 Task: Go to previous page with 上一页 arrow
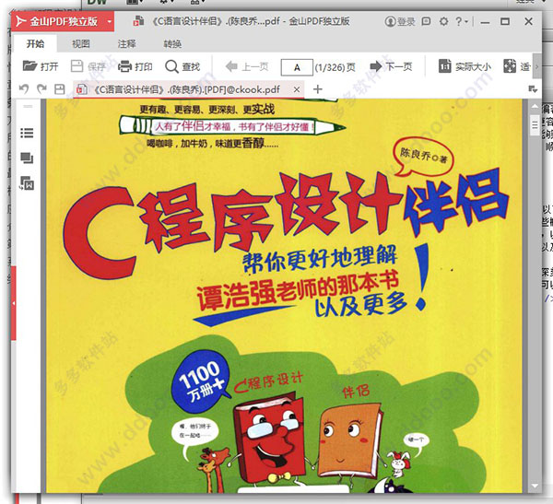pyautogui.click(x=231, y=66)
